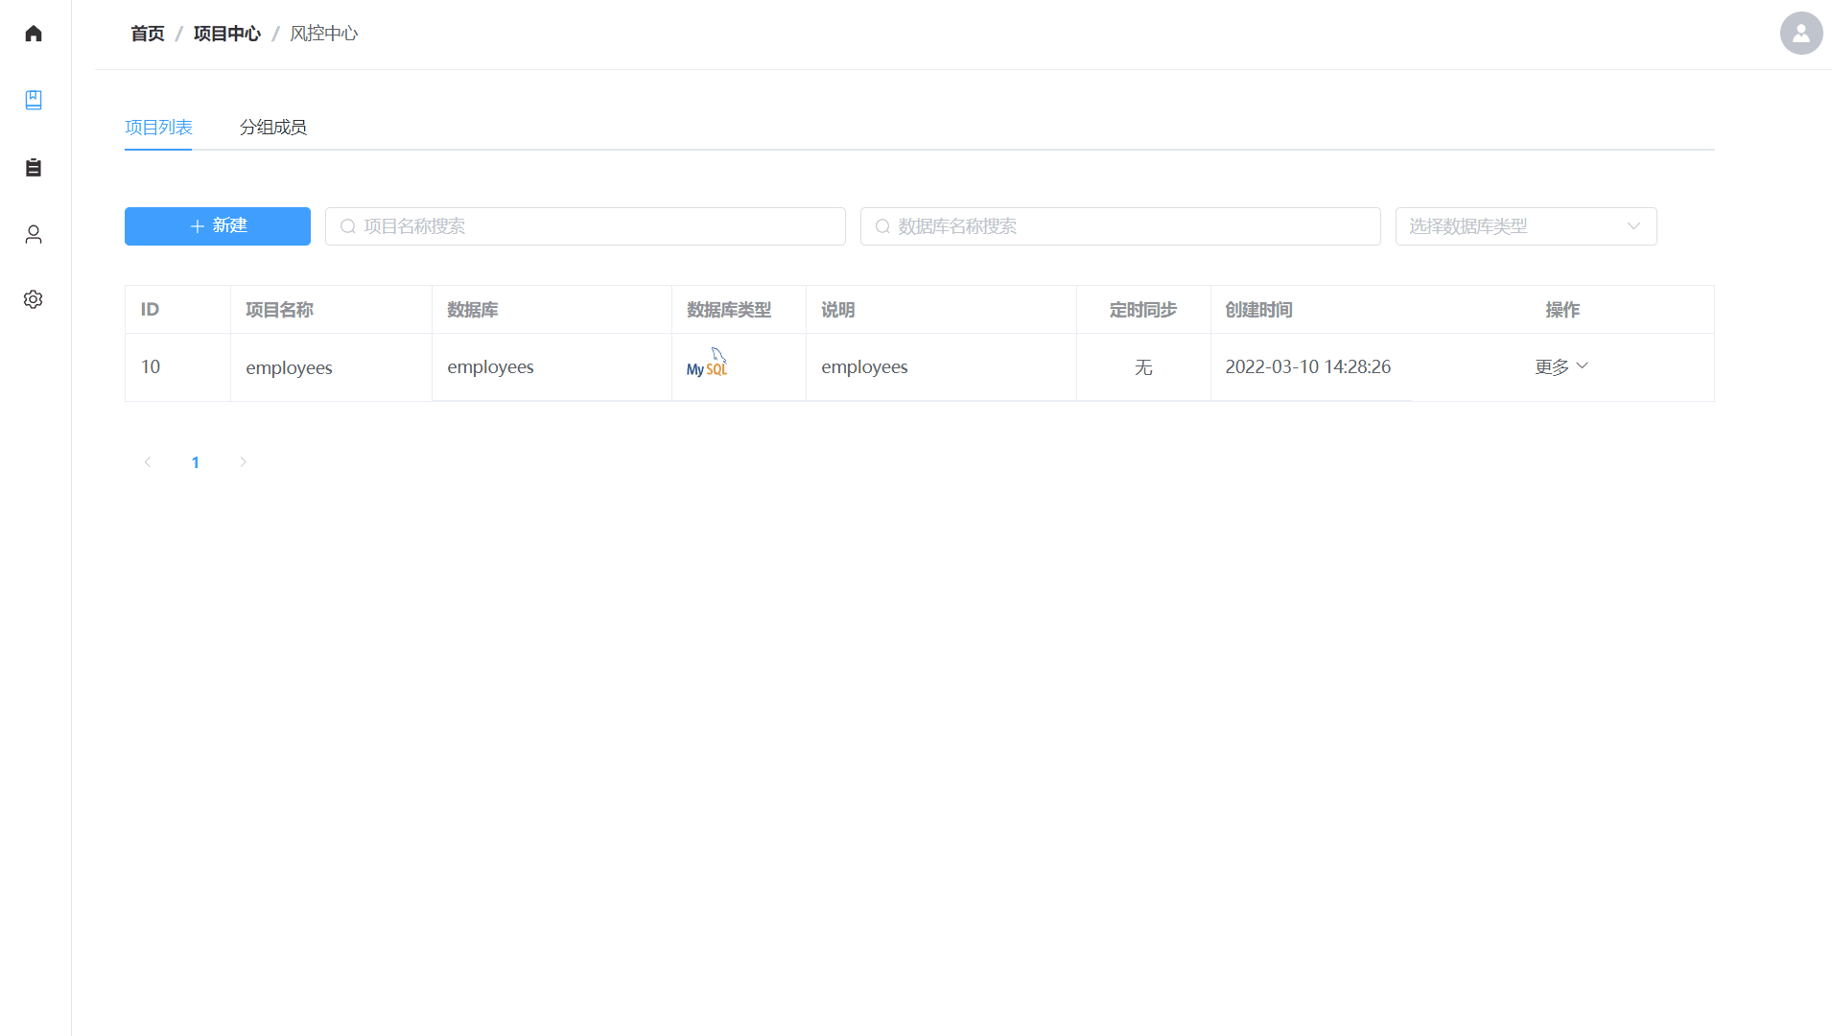Click the home icon in the sidebar
This screenshot has width=1832, height=1036.
(x=34, y=34)
